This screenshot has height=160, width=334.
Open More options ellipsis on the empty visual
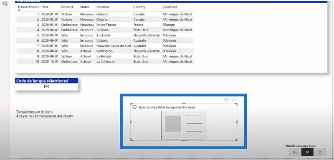pos(234,100)
